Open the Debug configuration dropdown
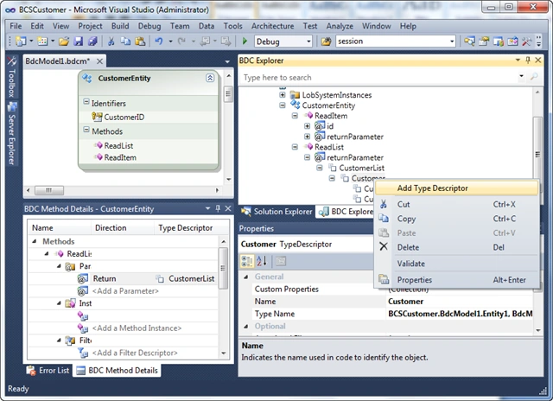553x401 pixels. 308,41
